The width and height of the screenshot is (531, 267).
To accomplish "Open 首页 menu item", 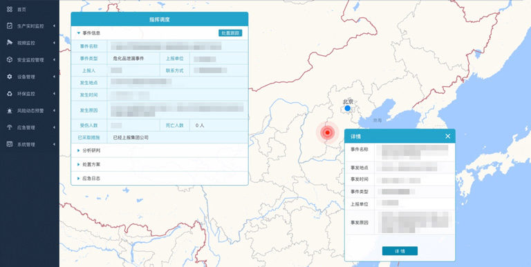I will click(x=21, y=10).
